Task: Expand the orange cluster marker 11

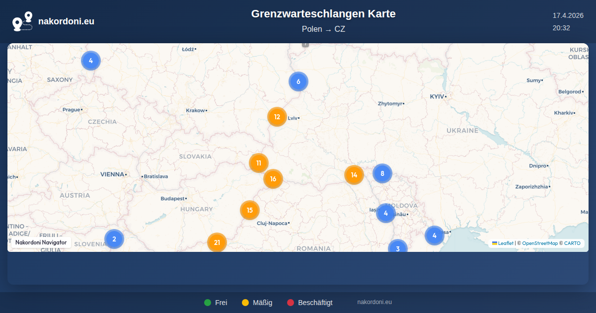Action: 259,163
